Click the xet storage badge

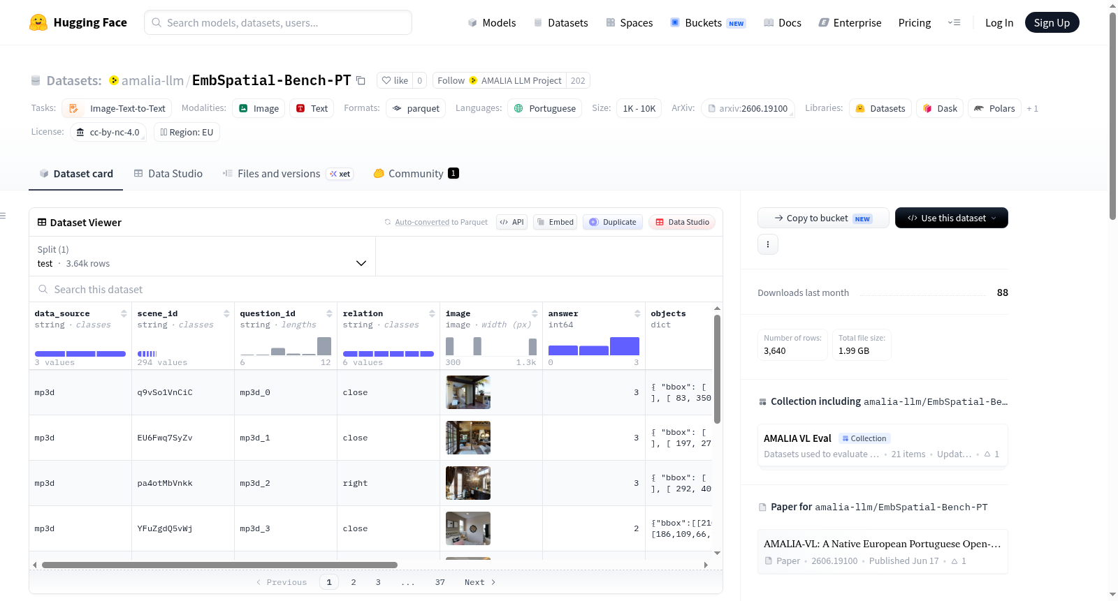[340, 174]
